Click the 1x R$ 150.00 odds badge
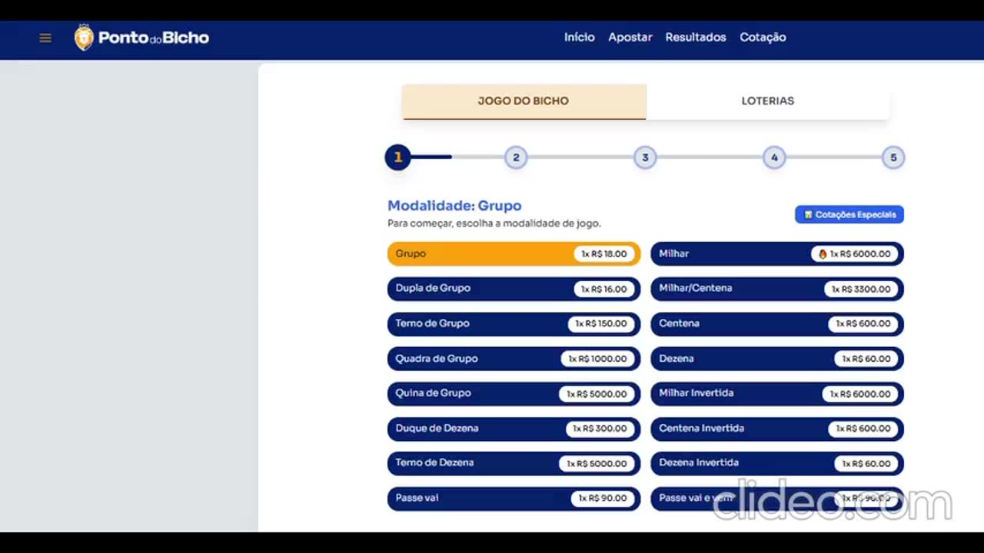The image size is (984, 553). (601, 324)
